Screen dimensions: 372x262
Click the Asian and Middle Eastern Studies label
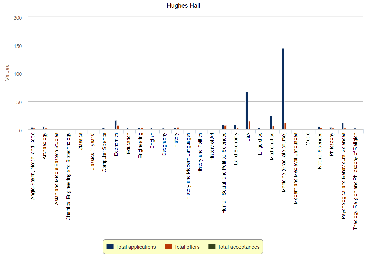click(x=57, y=169)
